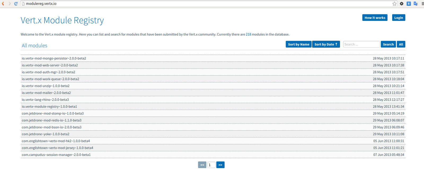Click the page icon in the address bar
The width and height of the screenshot is (424, 171).
pos(23,4)
